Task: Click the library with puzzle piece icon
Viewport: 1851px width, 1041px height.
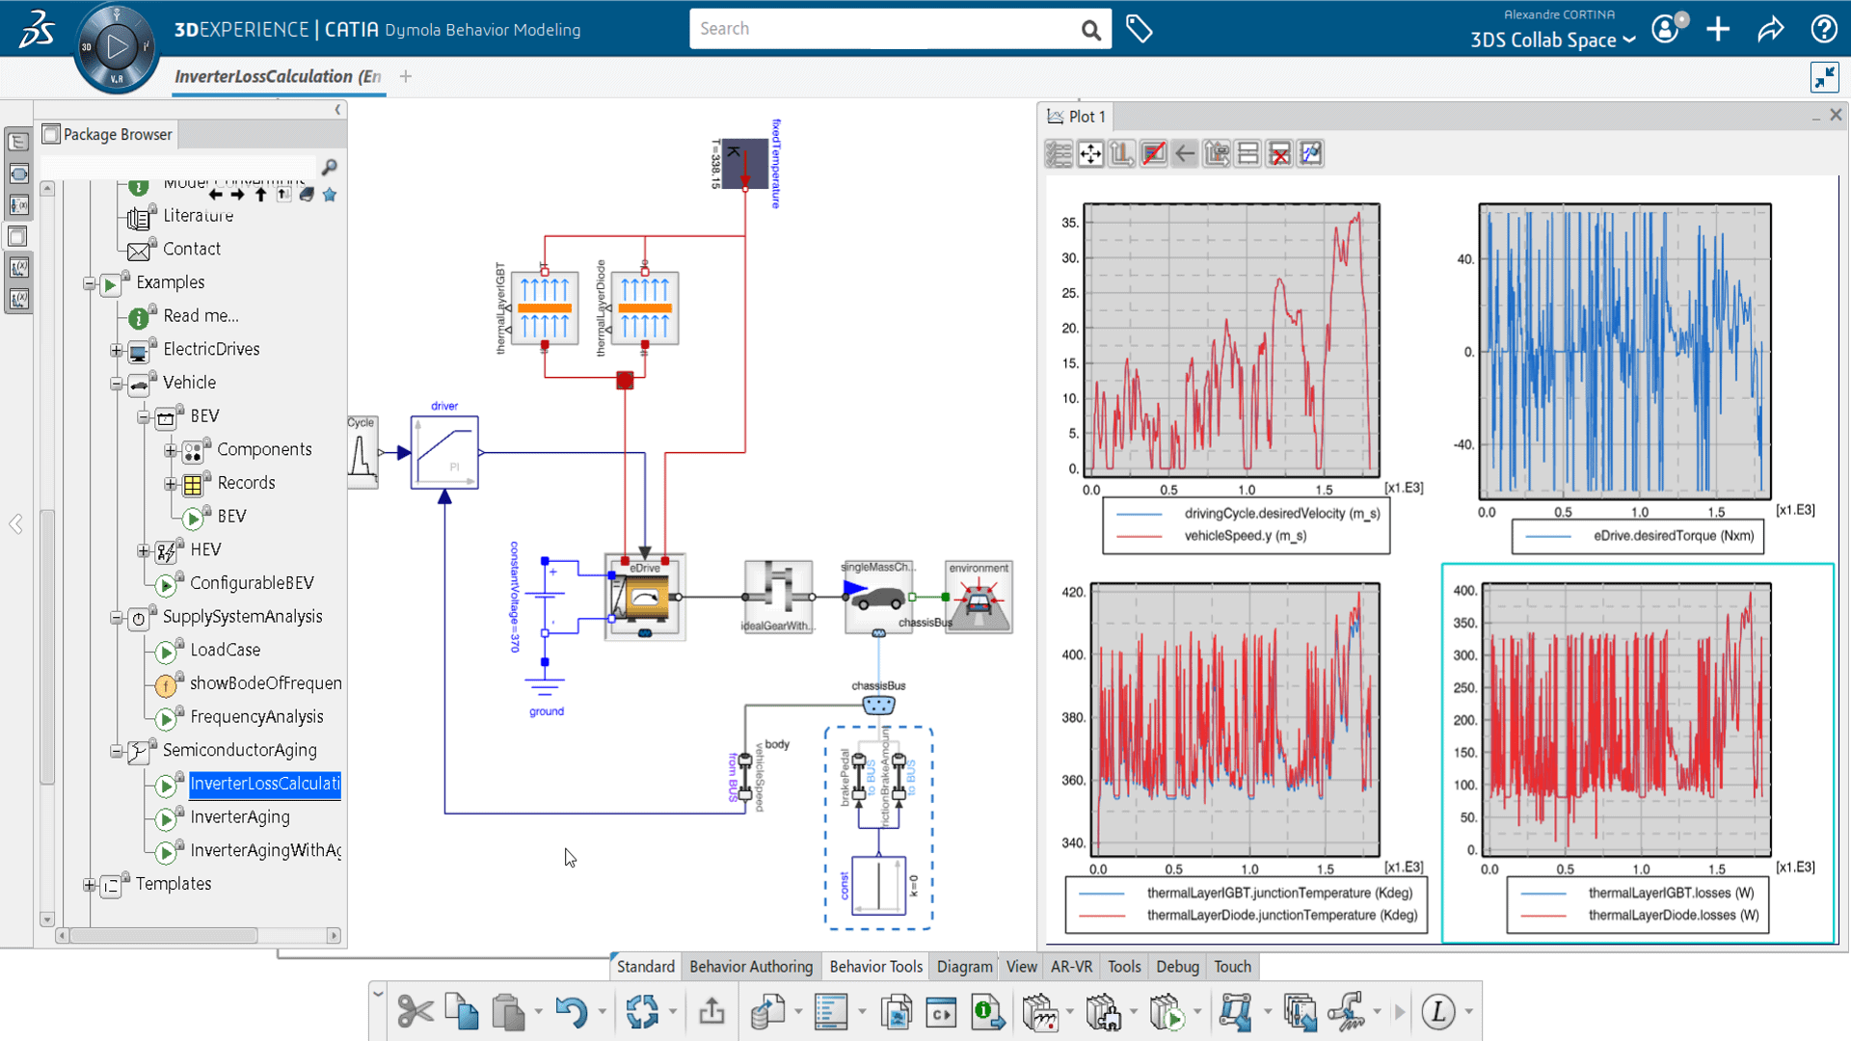Action: tap(1104, 1012)
